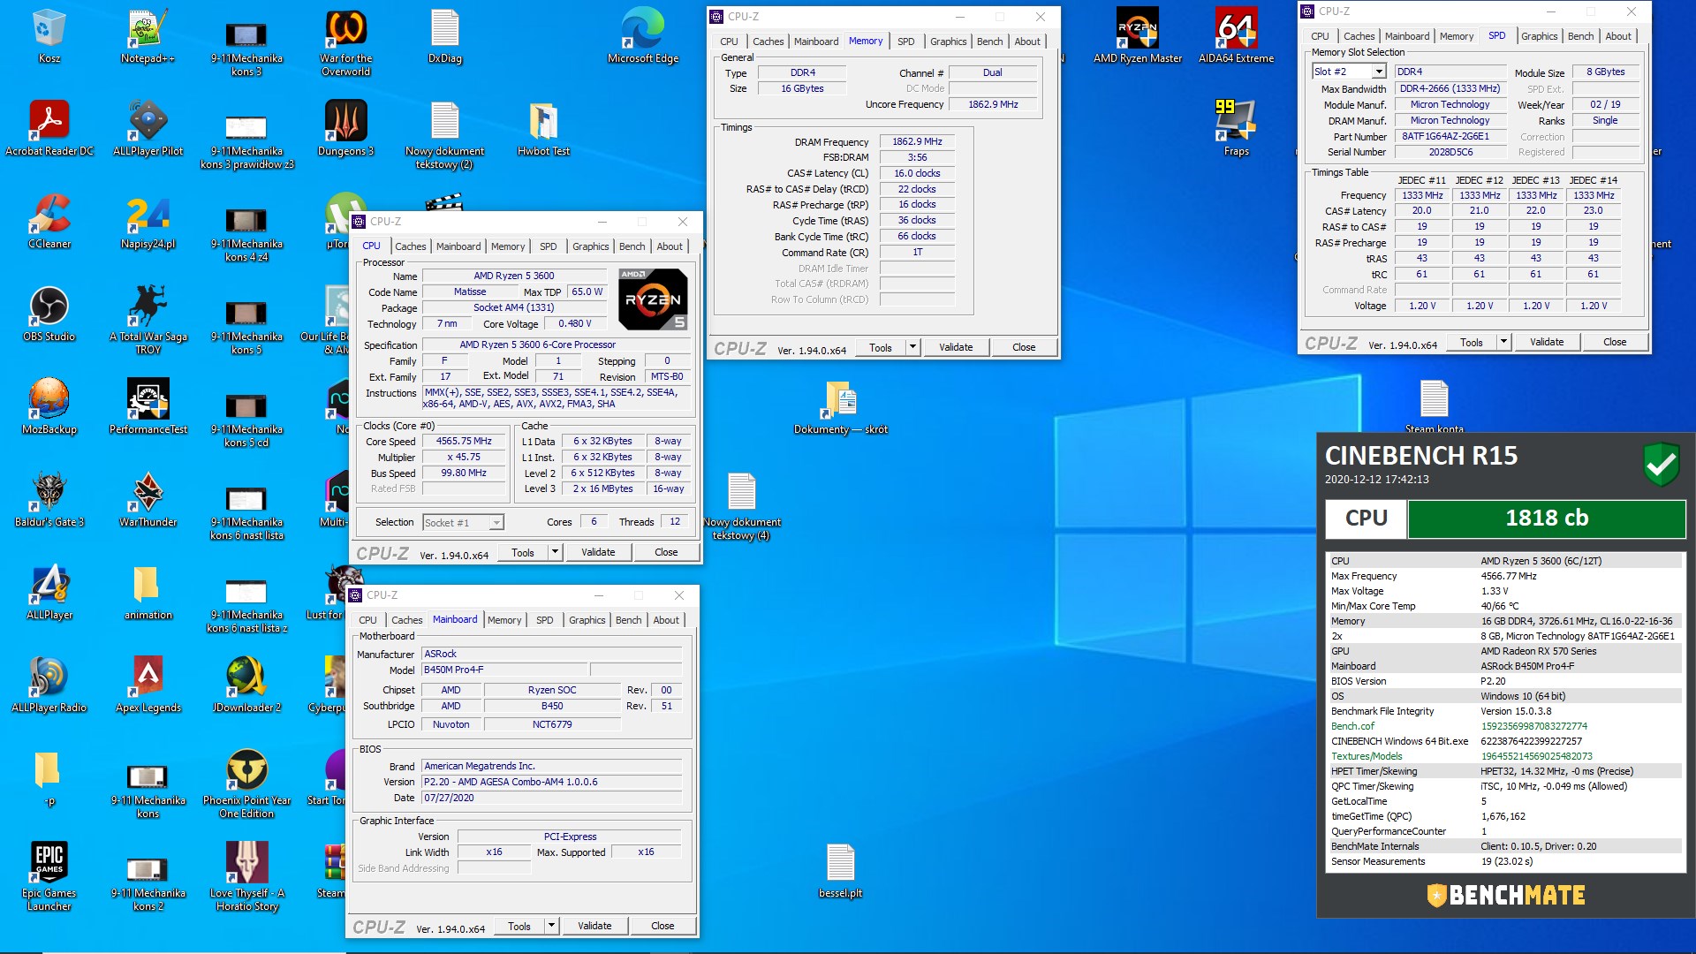Click Tools button in CPU tab window
The height and width of the screenshot is (954, 1696).
pyautogui.click(x=522, y=552)
